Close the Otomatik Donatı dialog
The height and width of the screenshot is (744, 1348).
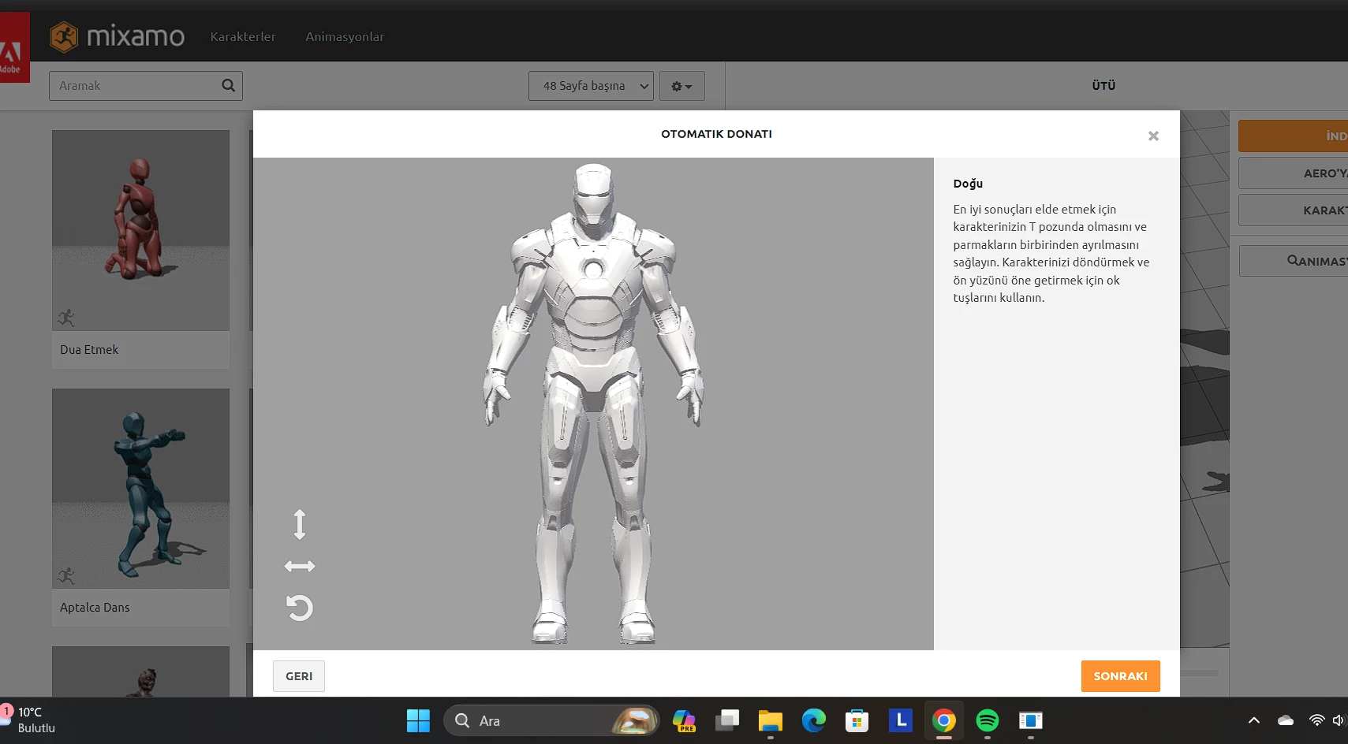coord(1153,136)
